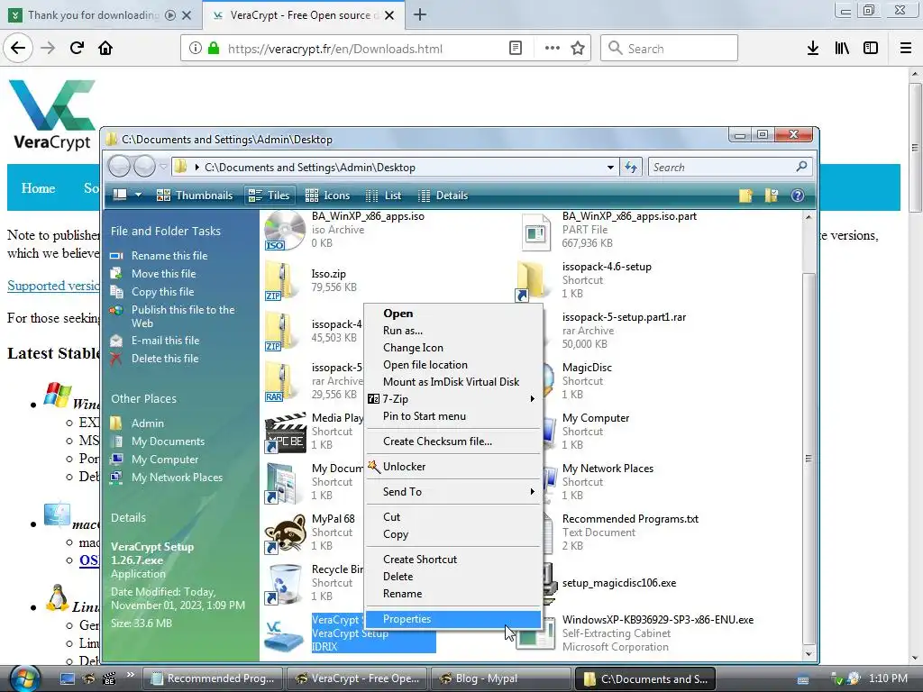This screenshot has height=692, width=923.
Task: Click Copy this file task
Action: (151, 292)
